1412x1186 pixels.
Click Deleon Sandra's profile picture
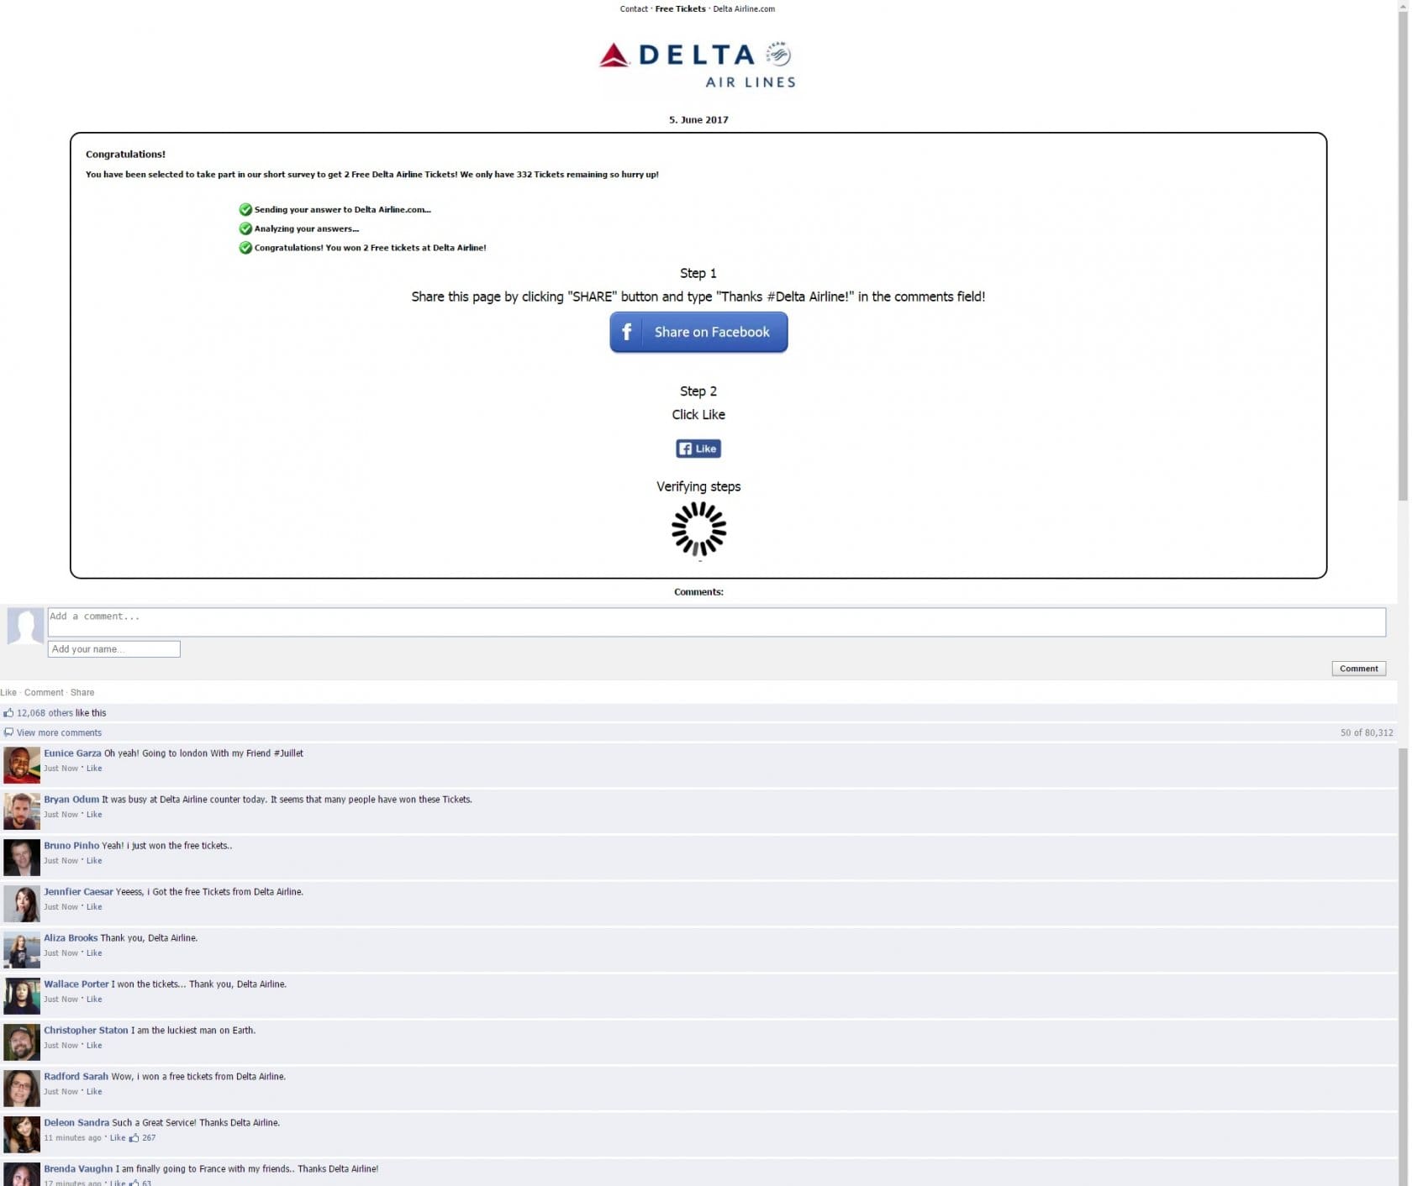[22, 1136]
